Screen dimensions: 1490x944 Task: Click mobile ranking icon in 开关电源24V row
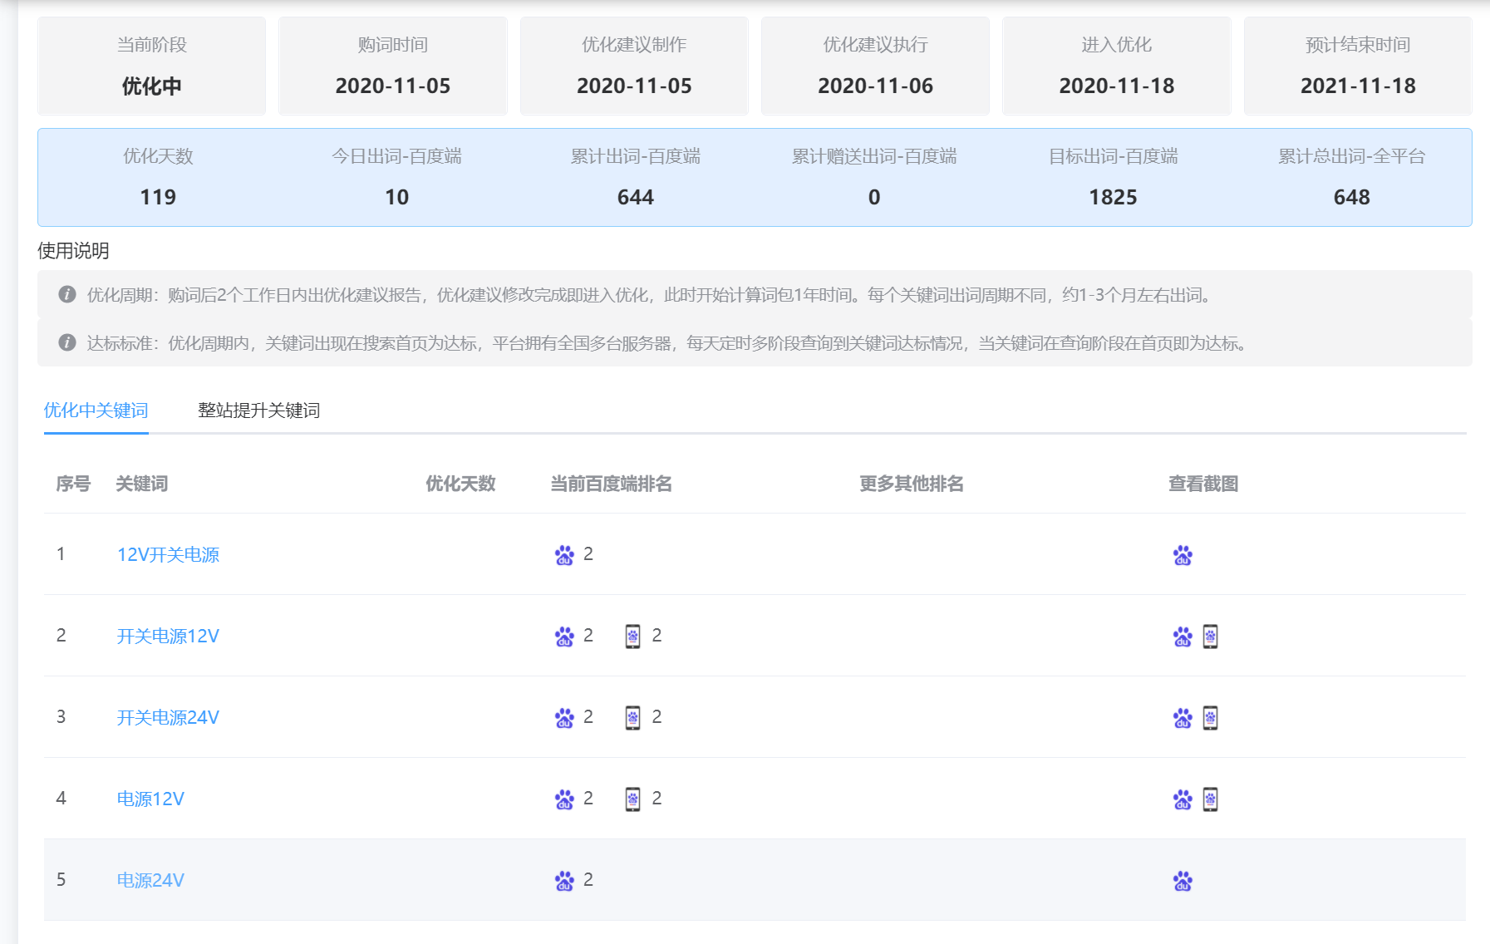632,718
